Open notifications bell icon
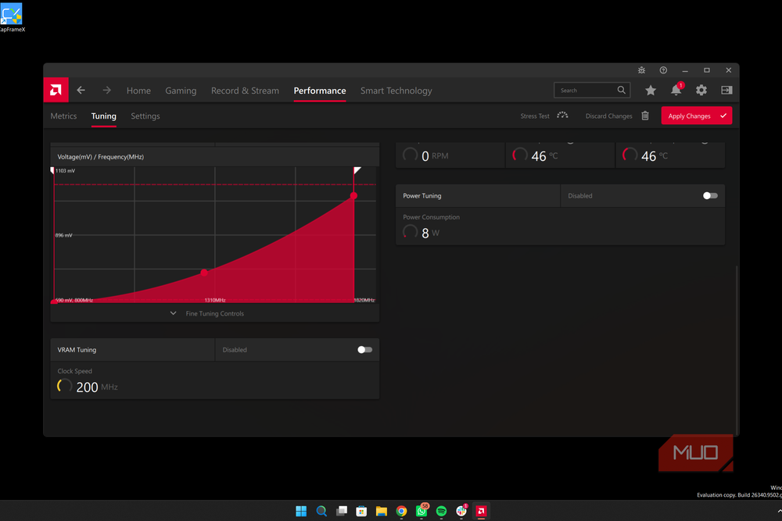This screenshot has width=782, height=521. click(676, 90)
